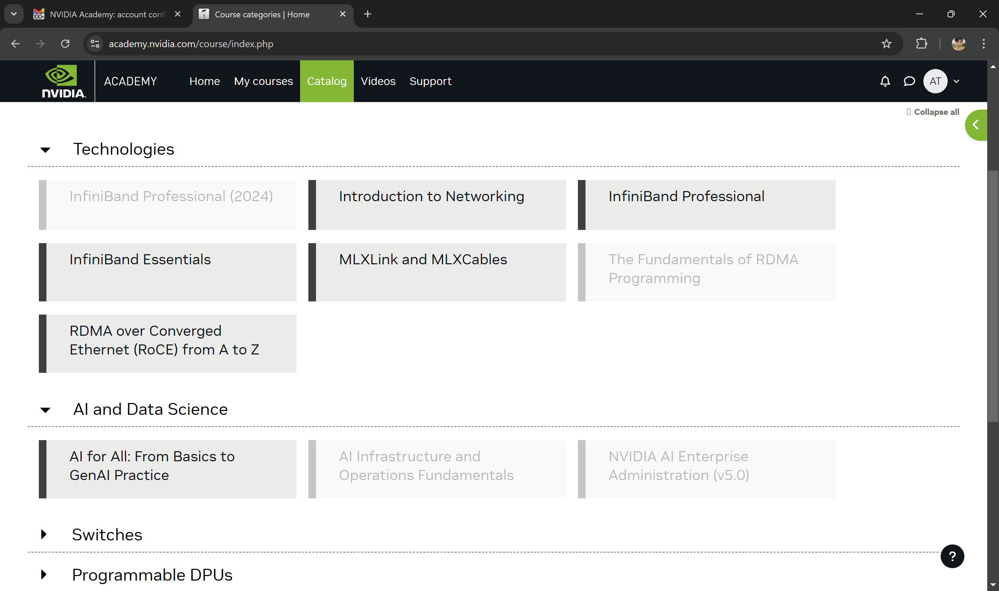Image resolution: width=999 pixels, height=591 pixels.
Task: Click the address bar URL field
Action: click(490, 44)
